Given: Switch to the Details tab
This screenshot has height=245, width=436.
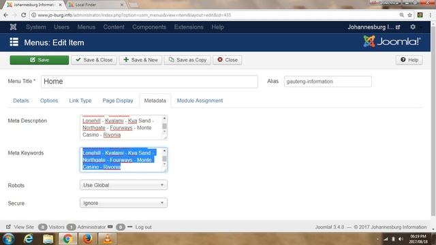Looking at the screenshot, I should coord(21,101).
